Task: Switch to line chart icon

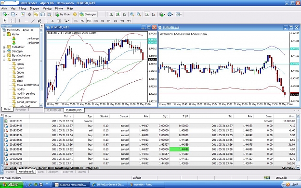Action: tap(124, 14)
